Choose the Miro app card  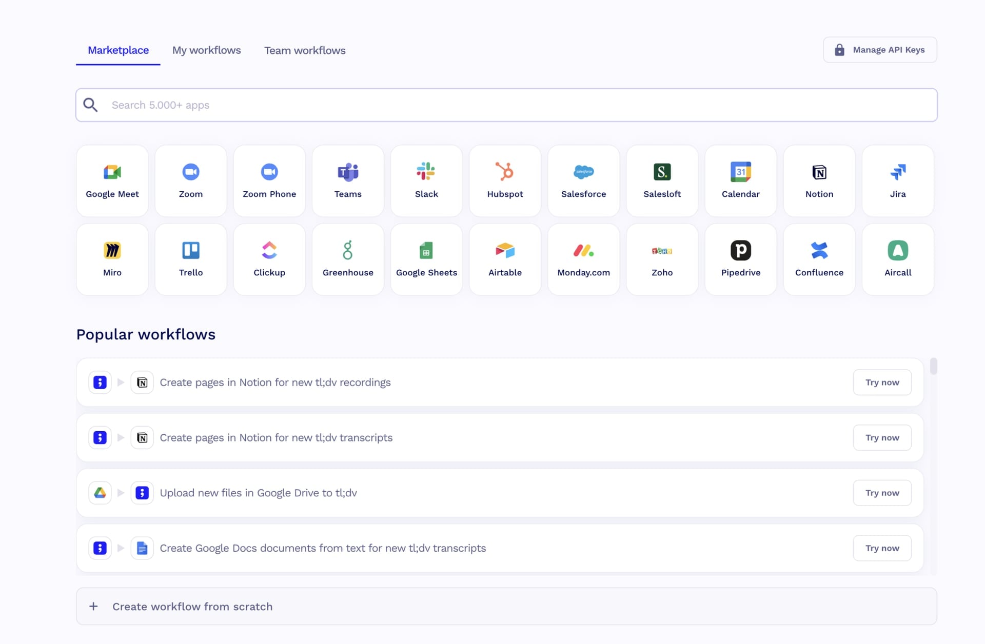pyautogui.click(x=112, y=259)
